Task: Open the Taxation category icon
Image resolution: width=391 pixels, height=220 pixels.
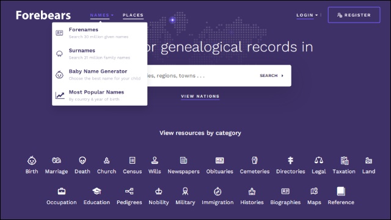Action: coord(344,161)
